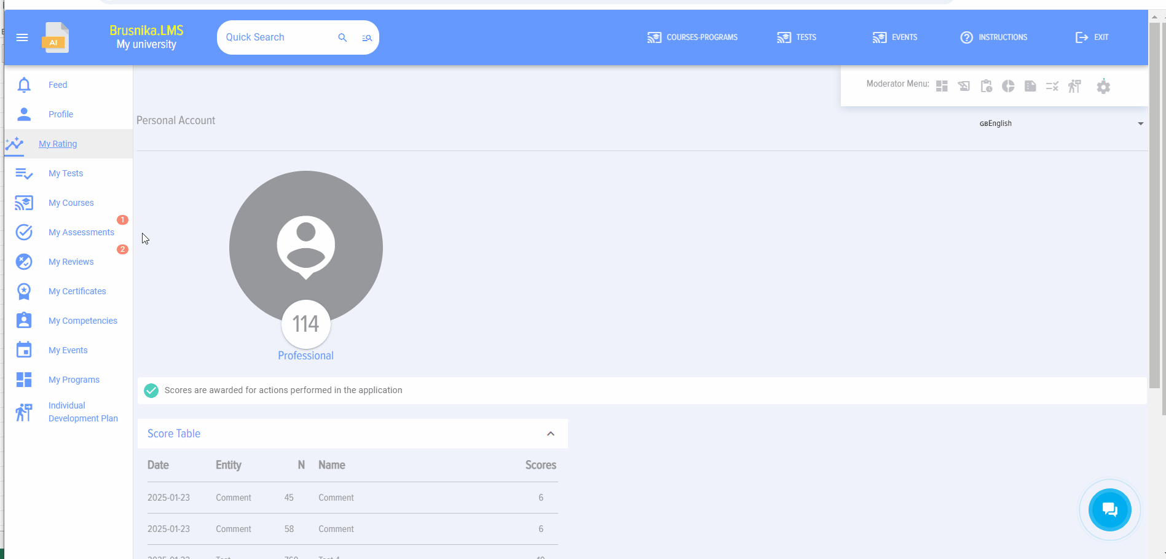Click moderator check-and-cross list icon

(1052, 86)
